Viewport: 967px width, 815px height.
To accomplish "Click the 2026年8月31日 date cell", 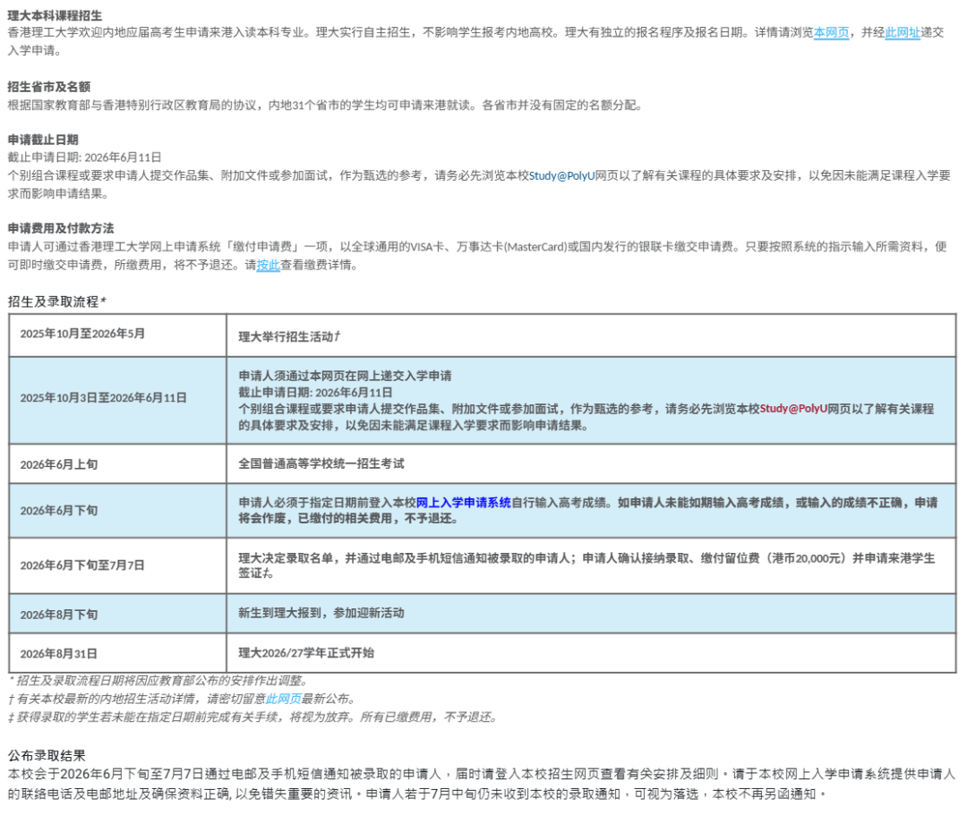I will [59, 653].
